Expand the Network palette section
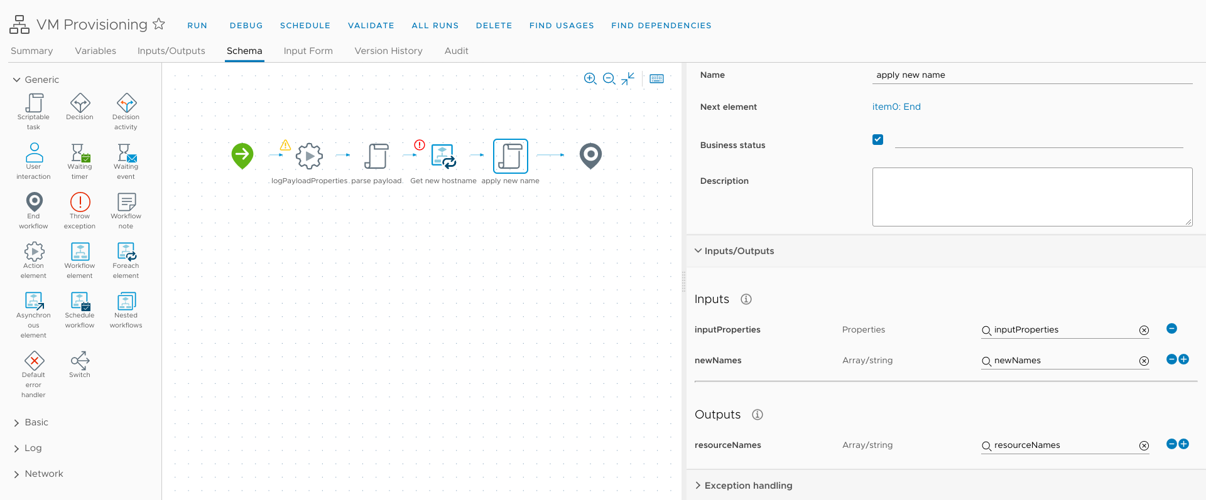 pos(16,474)
